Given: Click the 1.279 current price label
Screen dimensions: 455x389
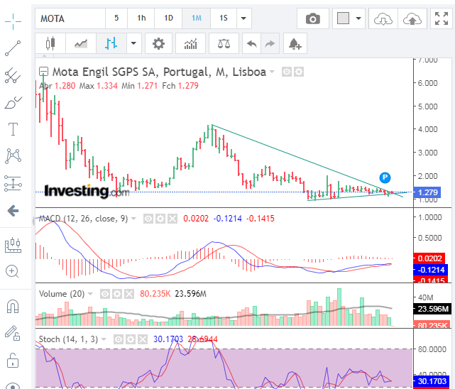Looking at the screenshot, I should click(427, 192).
